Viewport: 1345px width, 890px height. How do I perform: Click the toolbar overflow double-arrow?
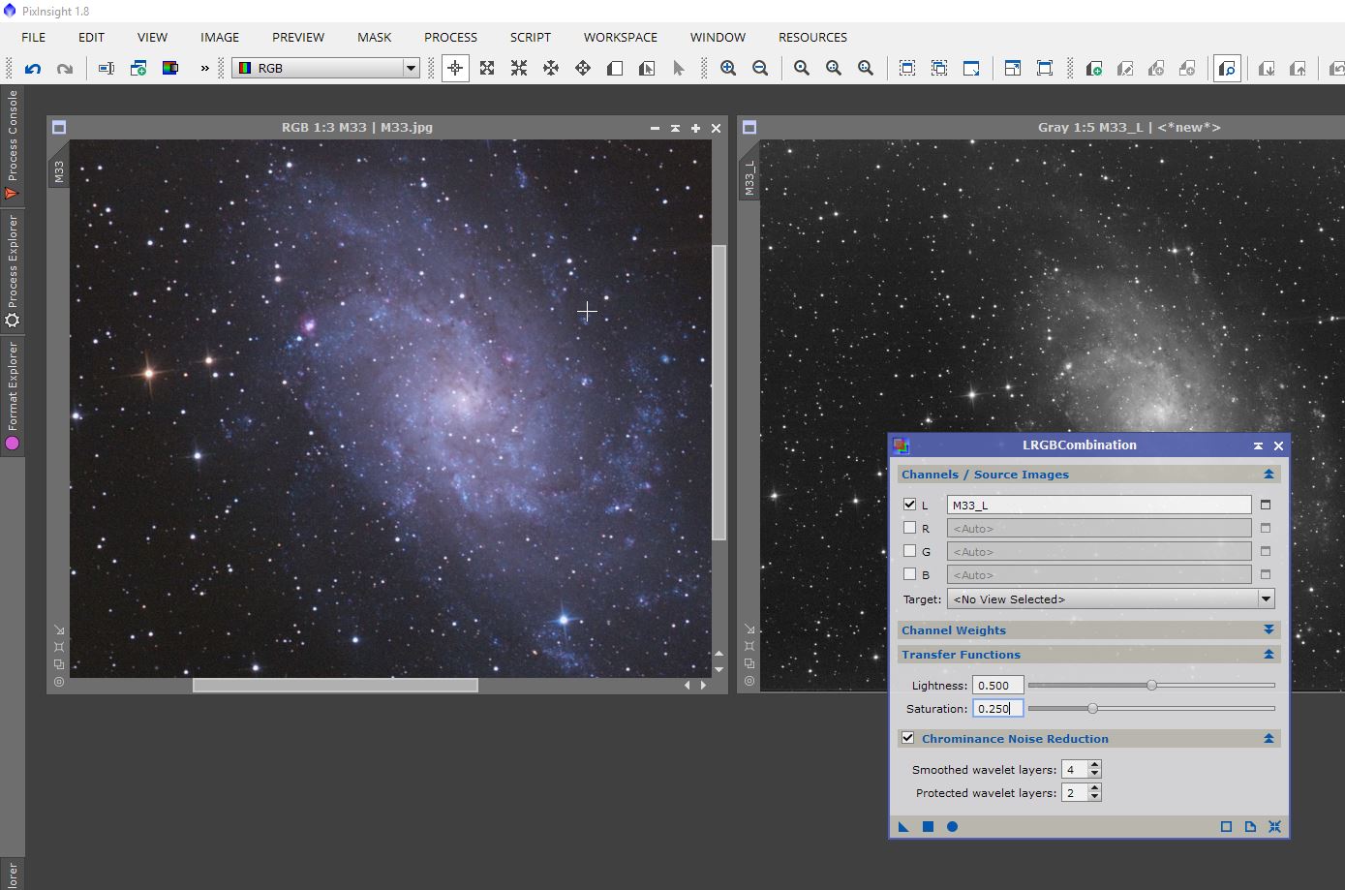click(204, 68)
